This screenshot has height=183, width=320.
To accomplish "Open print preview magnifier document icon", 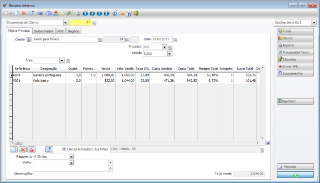I will tap(78, 14).
